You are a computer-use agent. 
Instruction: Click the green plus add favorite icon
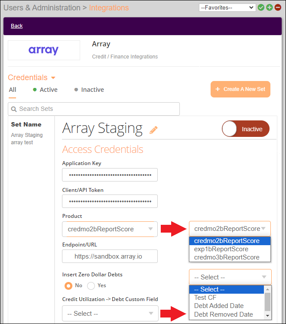270,8
